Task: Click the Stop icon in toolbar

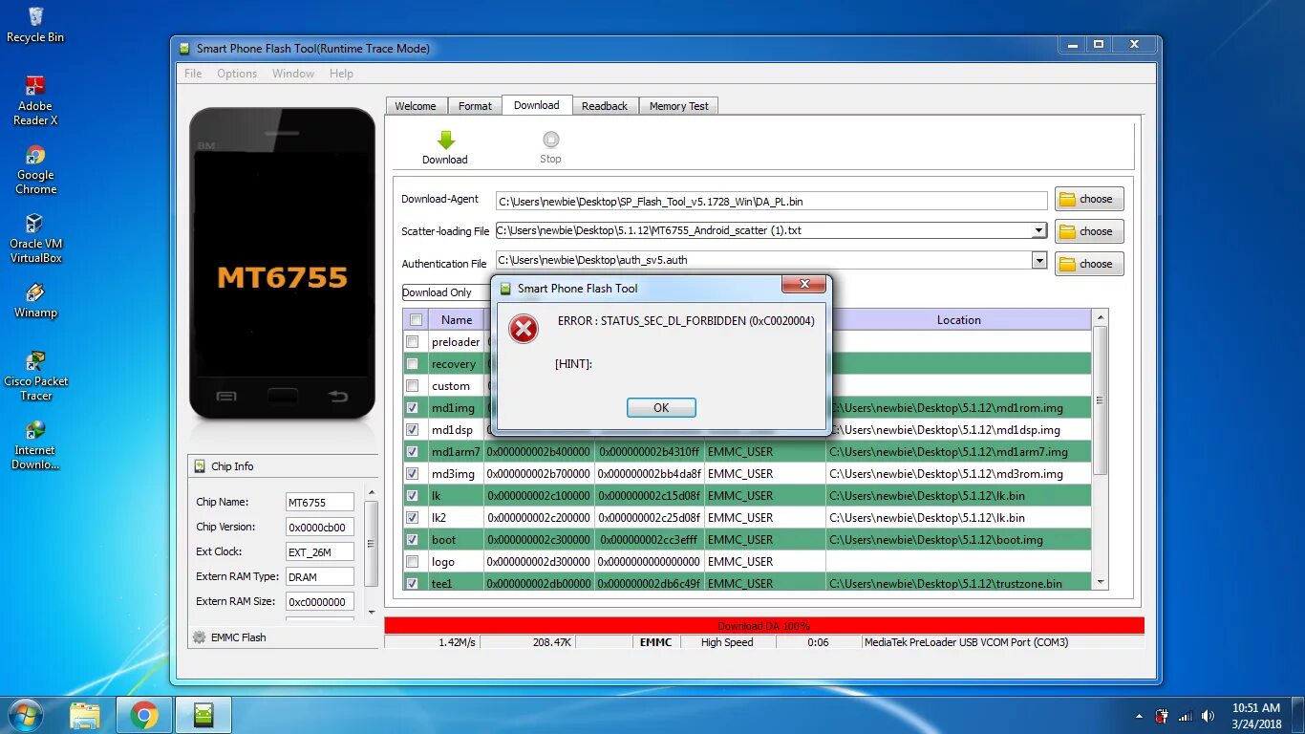Action: click(550, 140)
